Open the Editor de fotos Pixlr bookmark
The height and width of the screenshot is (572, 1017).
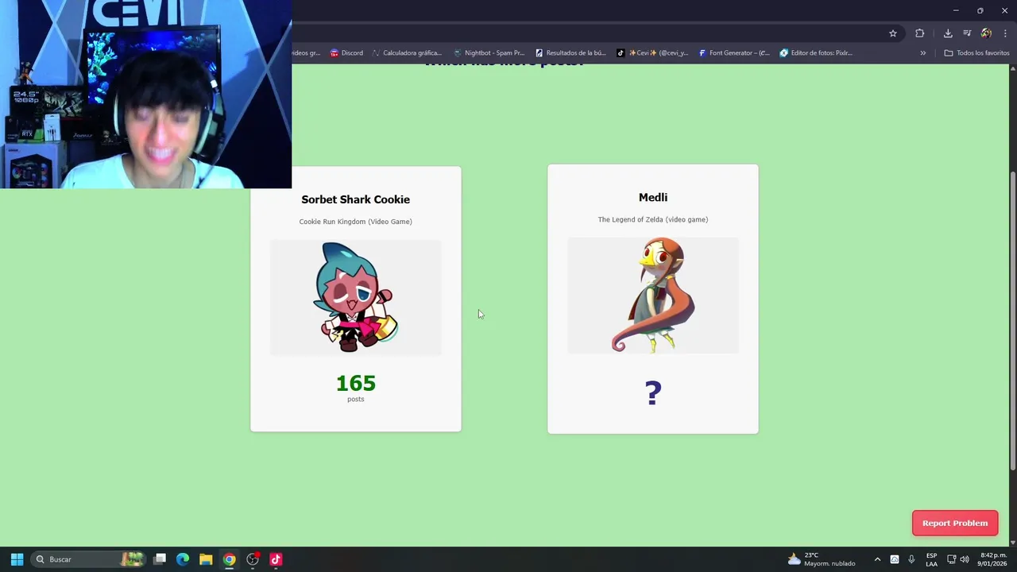[x=816, y=53]
